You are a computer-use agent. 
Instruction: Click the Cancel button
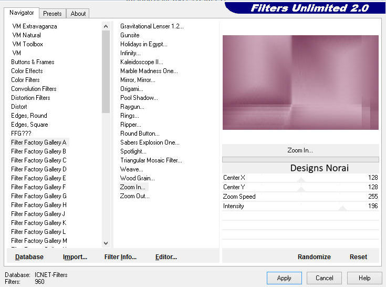pyautogui.click(x=324, y=278)
